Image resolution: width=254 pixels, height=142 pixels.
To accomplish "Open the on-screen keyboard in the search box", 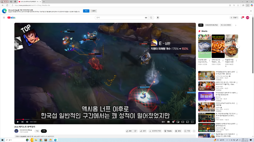I will click(146, 18).
